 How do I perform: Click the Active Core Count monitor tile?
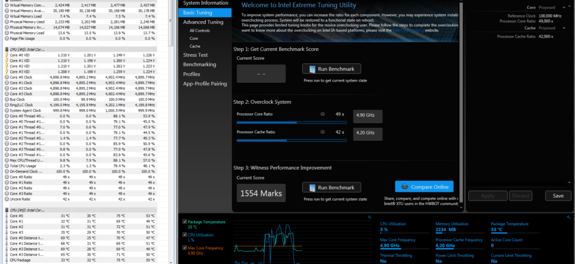coord(515,243)
